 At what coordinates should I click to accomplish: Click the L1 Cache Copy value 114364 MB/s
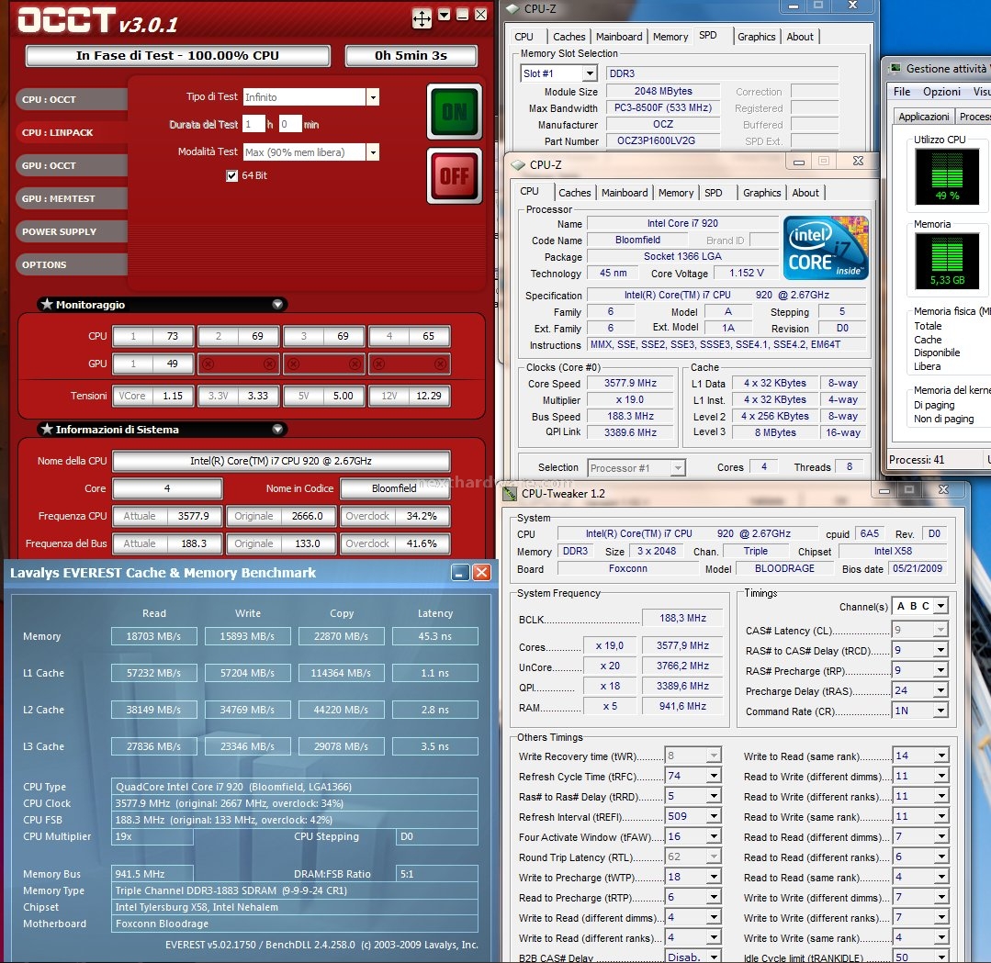(341, 673)
